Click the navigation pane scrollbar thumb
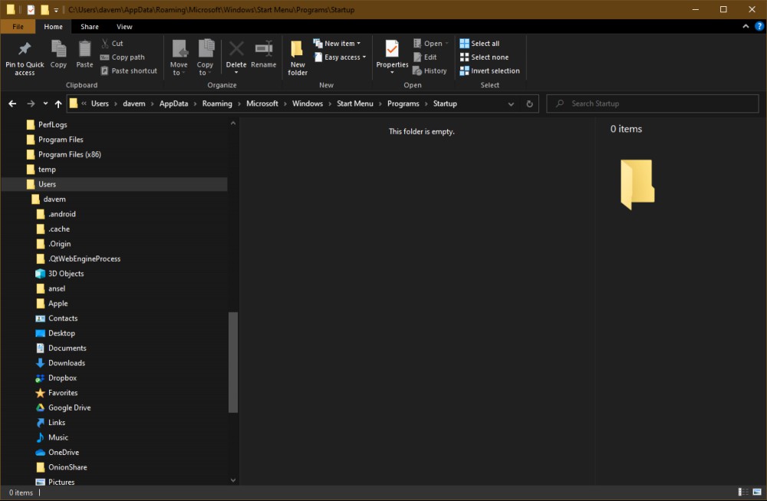767x501 pixels. point(233,362)
